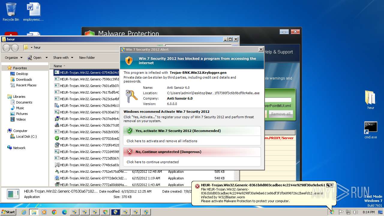Select Desktop under Favorites

(22, 74)
